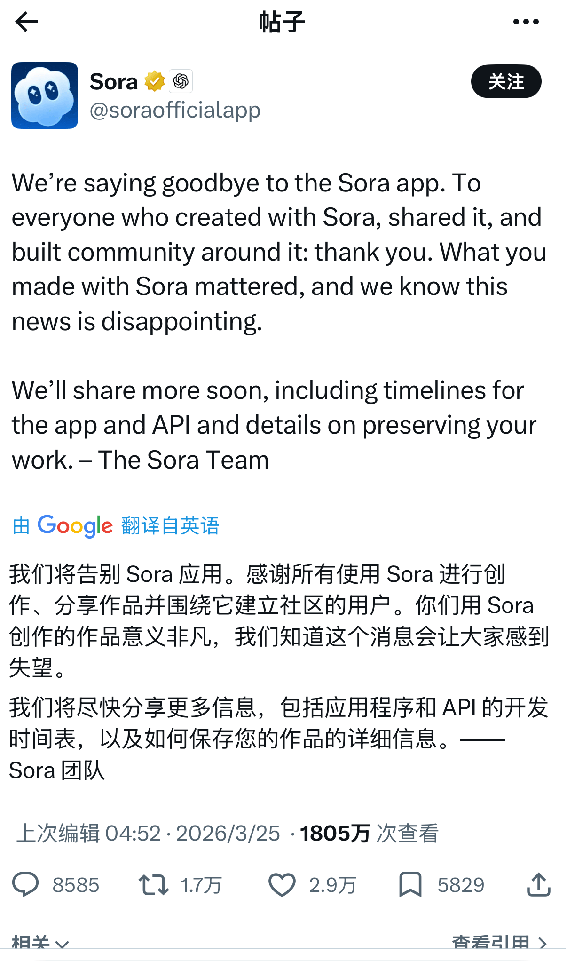Viewport: 567px width, 961px height.
Task: Open the three-dot more options menu
Action: click(526, 22)
